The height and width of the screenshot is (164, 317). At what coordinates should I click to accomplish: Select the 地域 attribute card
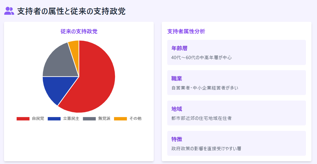[x=236, y=113]
